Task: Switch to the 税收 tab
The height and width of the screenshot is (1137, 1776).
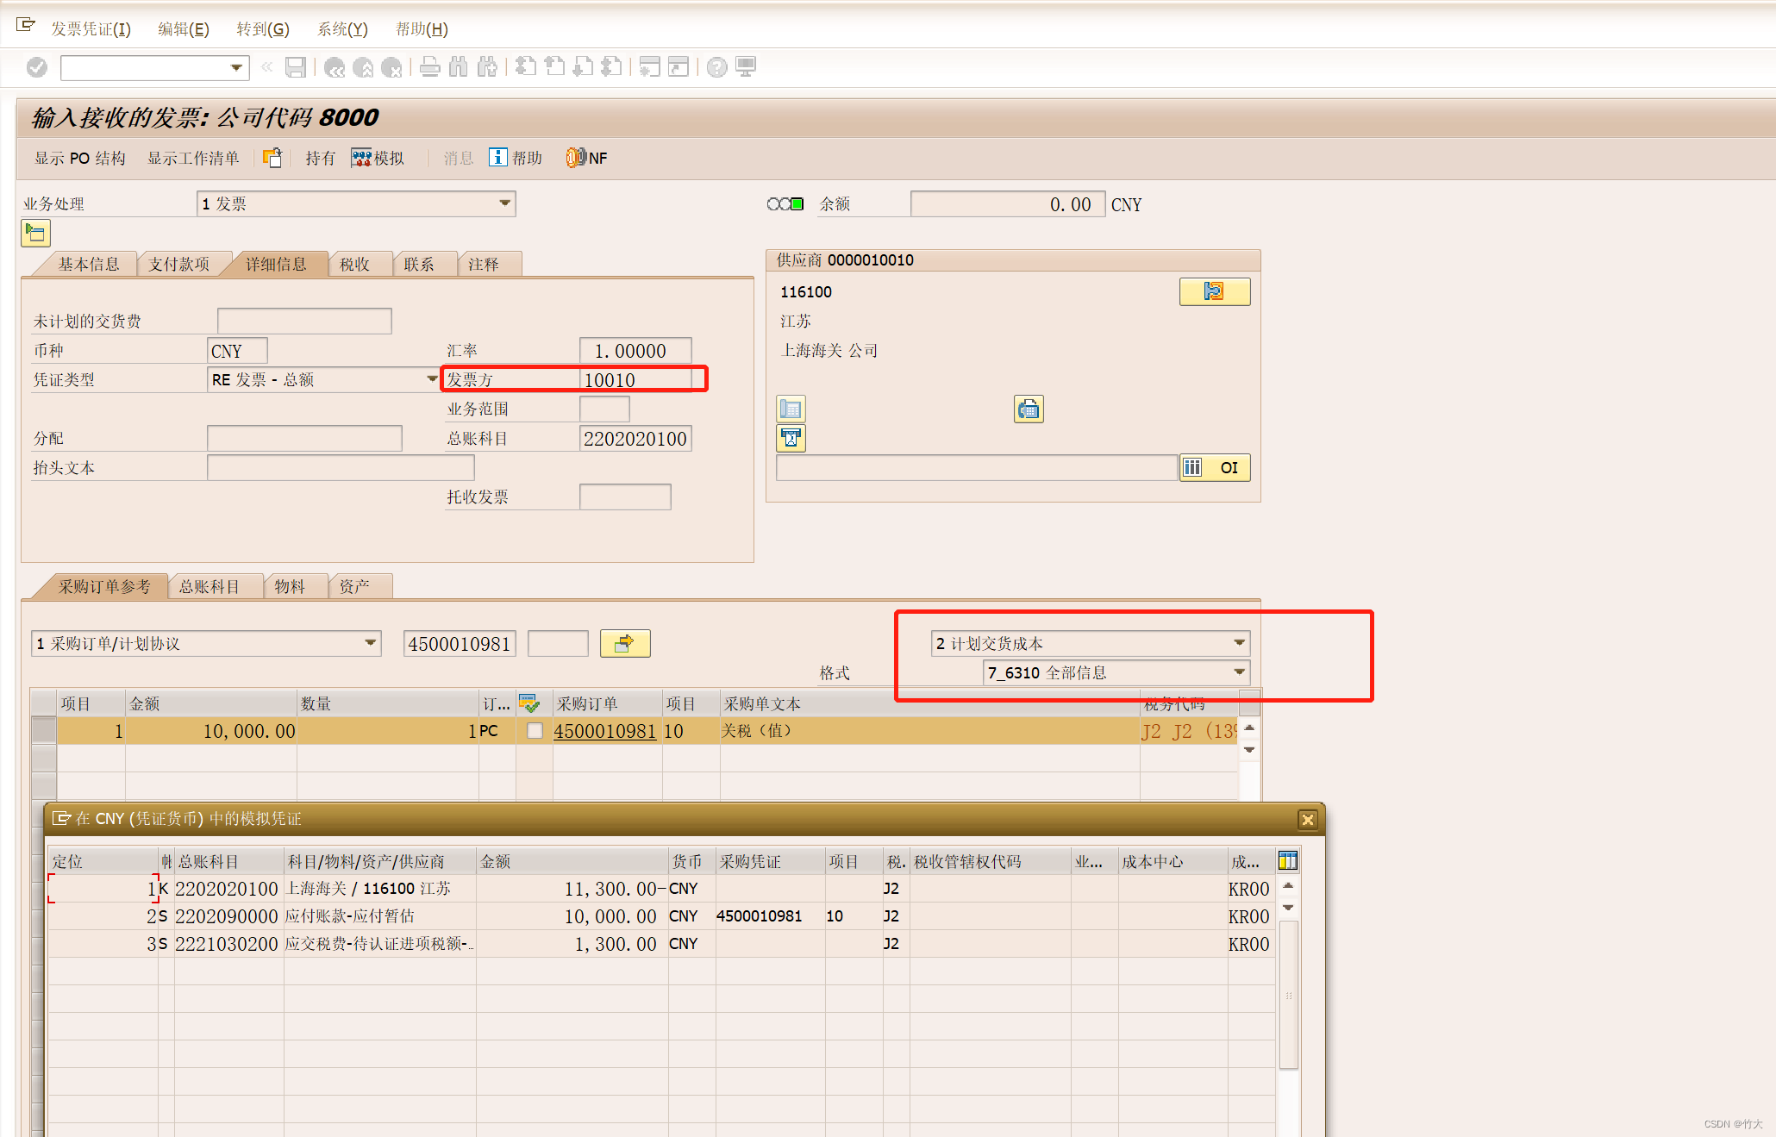Action: (x=354, y=265)
